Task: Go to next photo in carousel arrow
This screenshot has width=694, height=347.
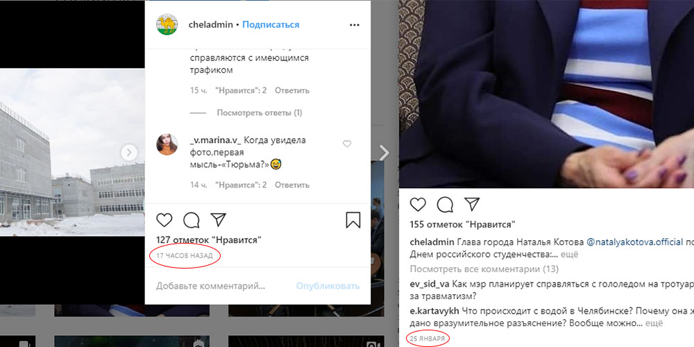Action: 129,153
